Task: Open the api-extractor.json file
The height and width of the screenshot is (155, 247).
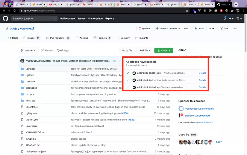Action: 36,151
